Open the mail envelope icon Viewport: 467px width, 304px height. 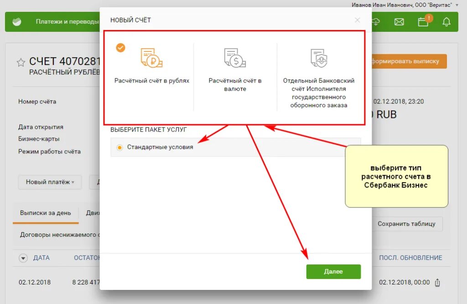coord(399,22)
